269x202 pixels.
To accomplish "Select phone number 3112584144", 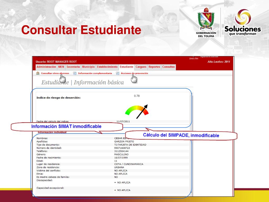I will click(x=121, y=151).
